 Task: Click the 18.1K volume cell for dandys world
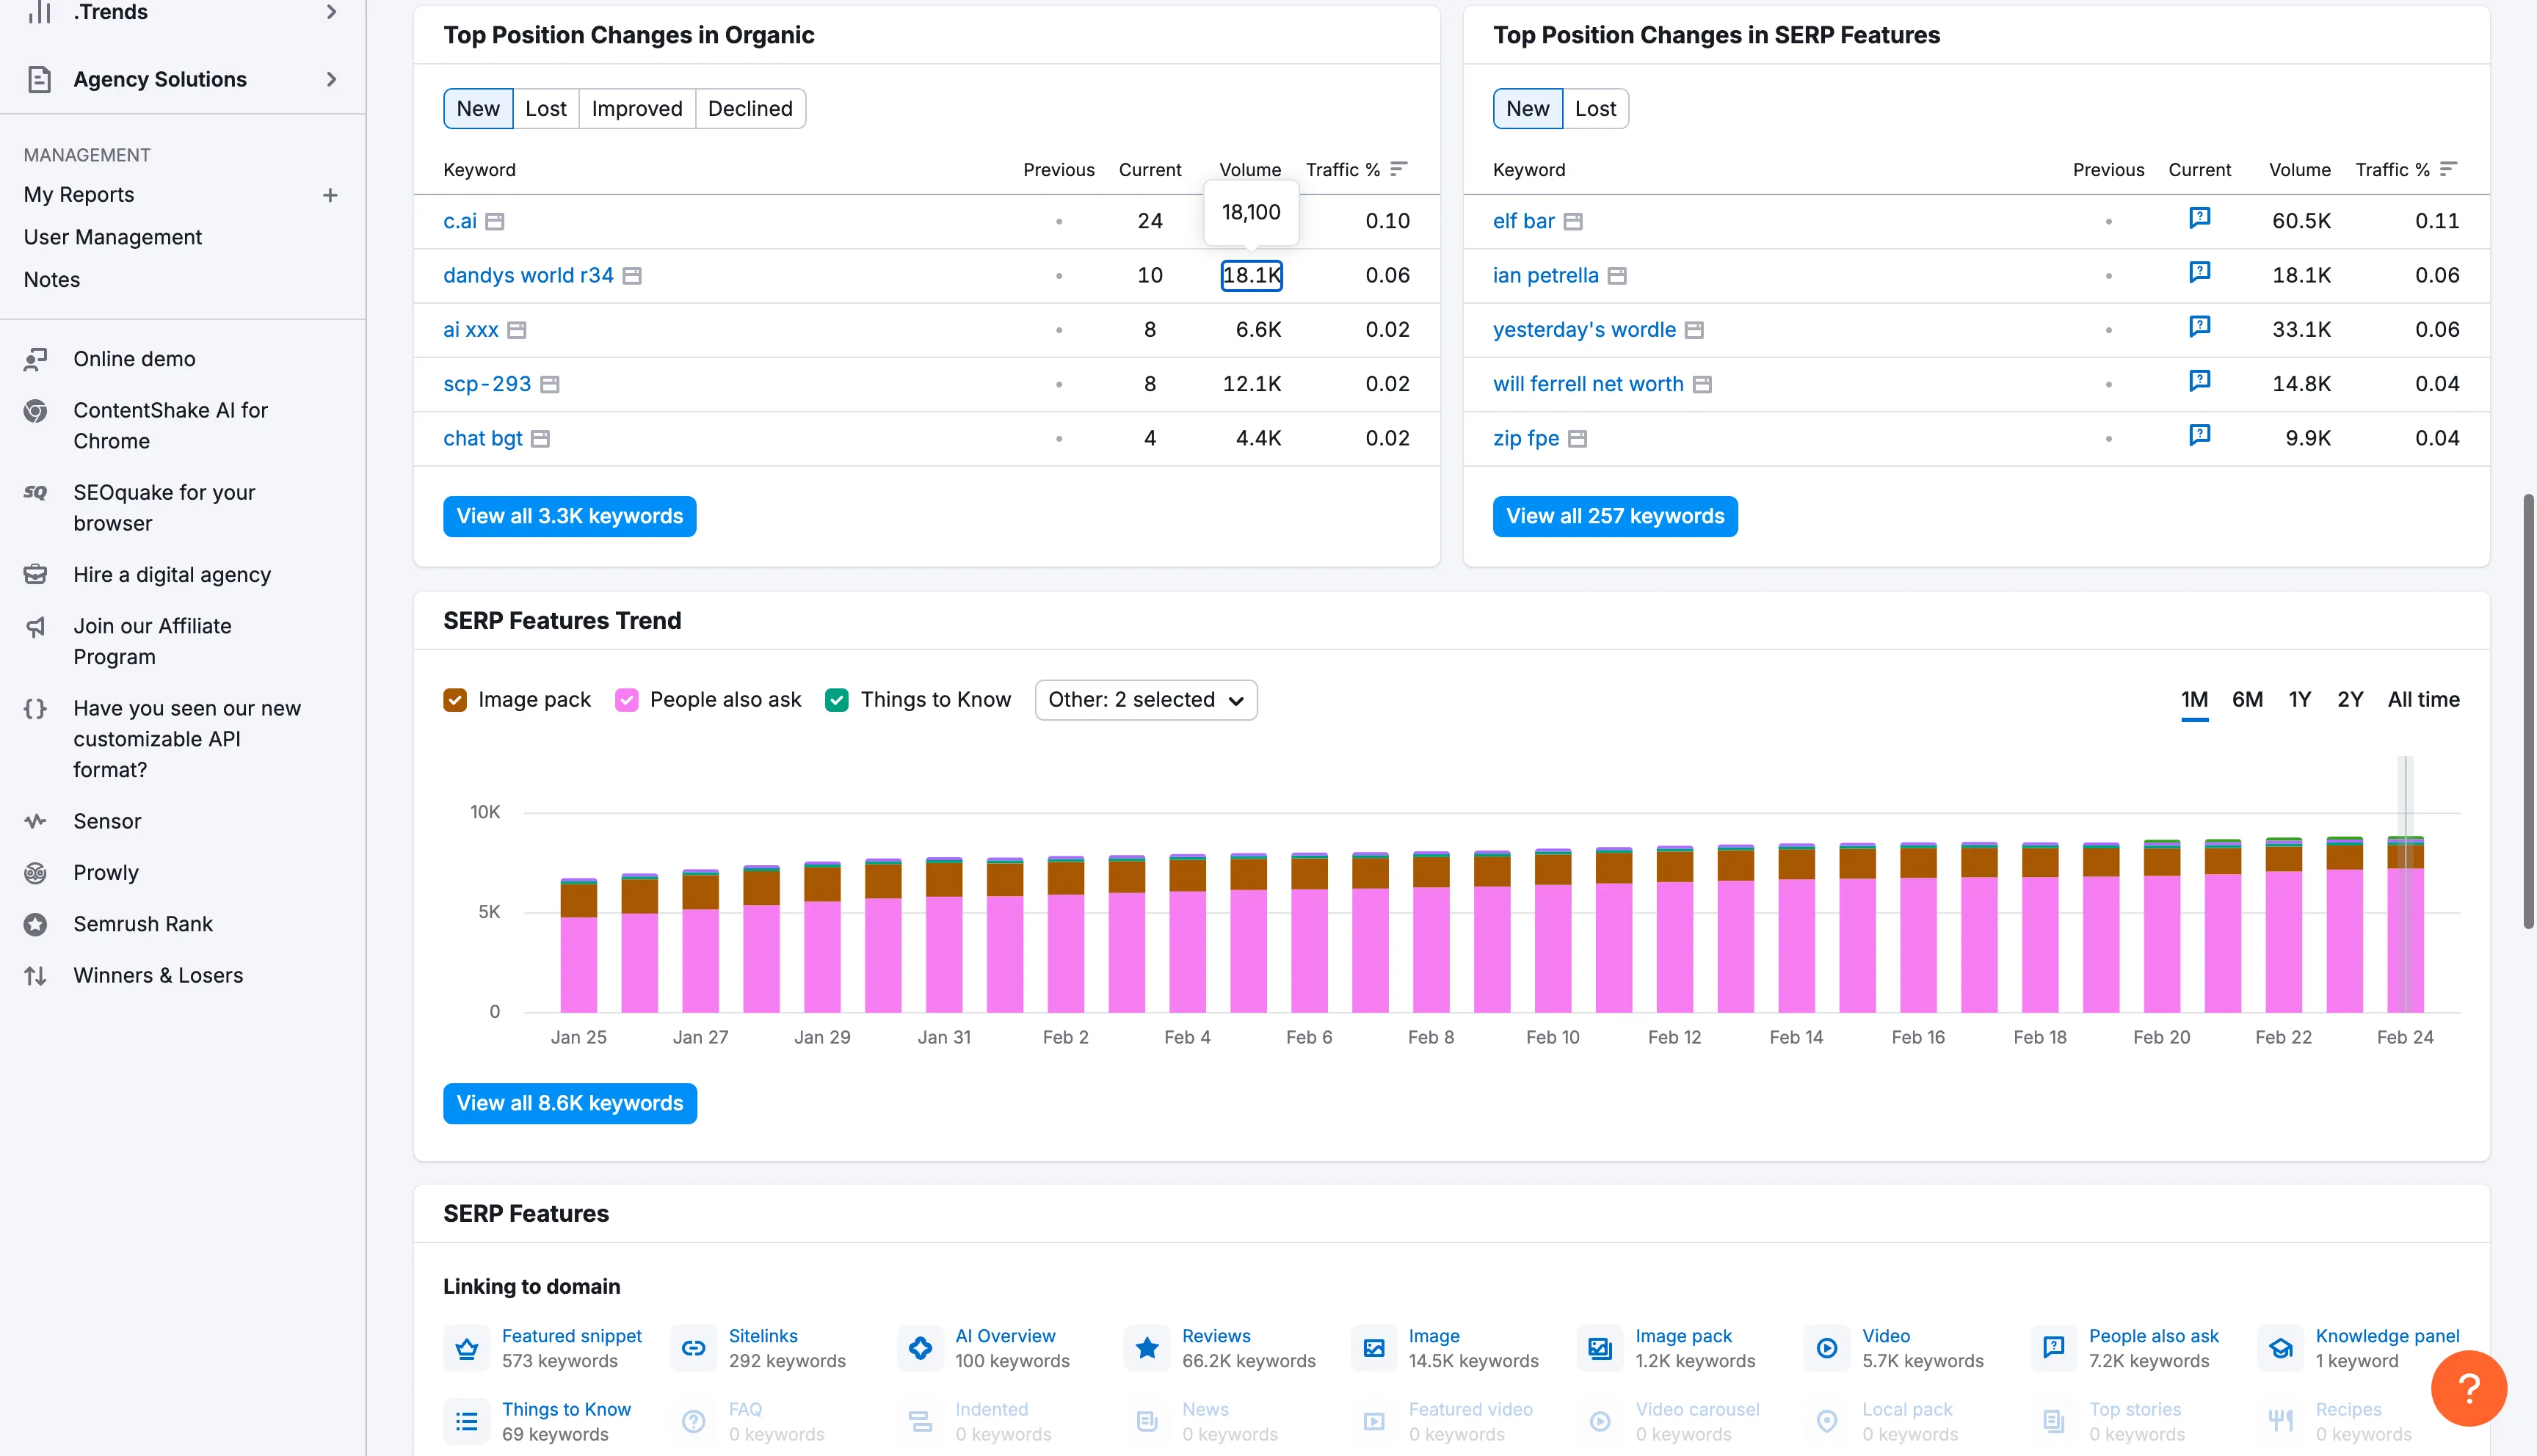coord(1251,275)
